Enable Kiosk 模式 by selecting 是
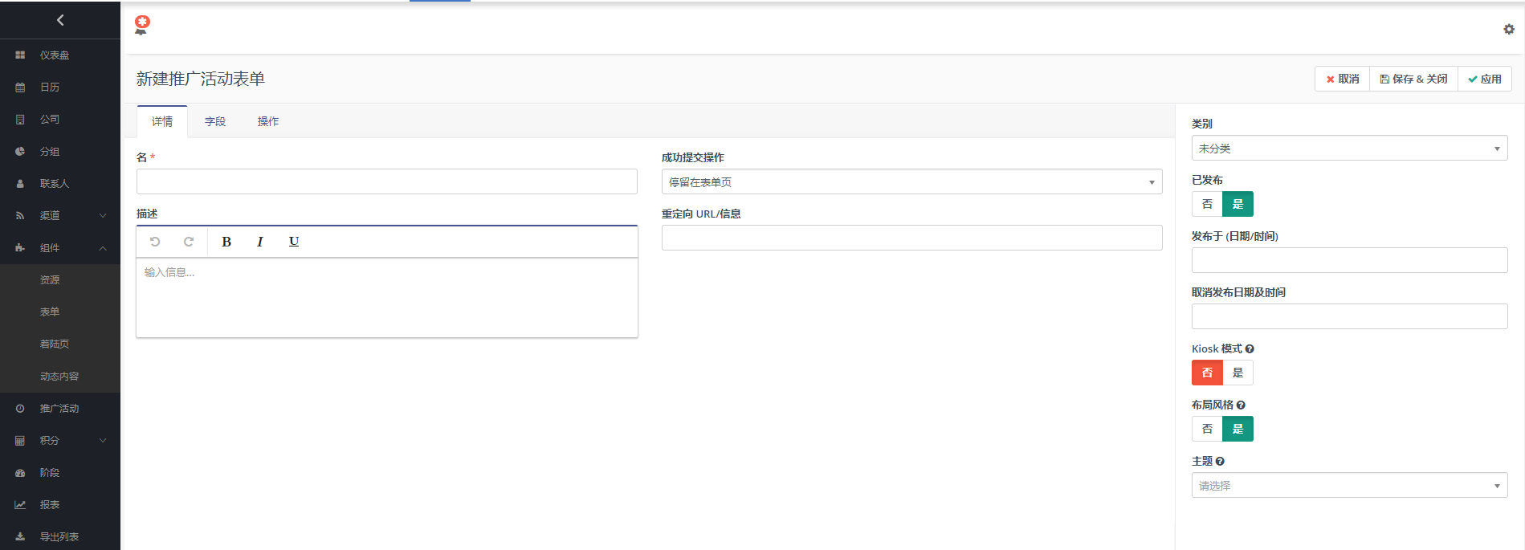This screenshot has height=550, width=1525. [x=1238, y=373]
